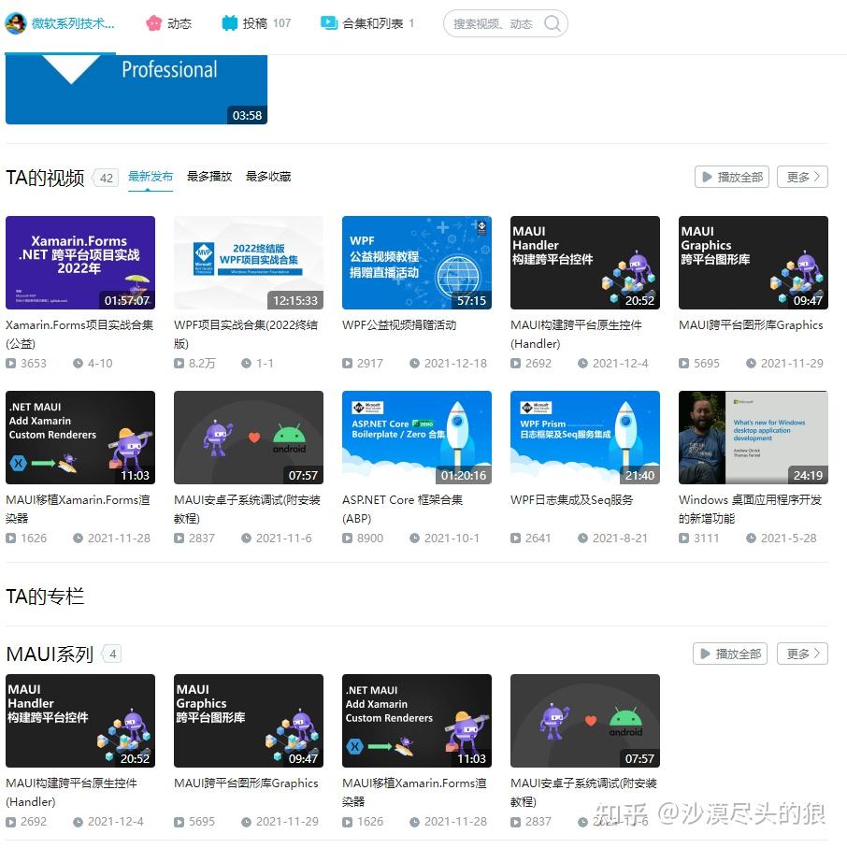Click the 播放全部 button in TA的视频
This screenshot has width=847, height=848.
tap(732, 176)
